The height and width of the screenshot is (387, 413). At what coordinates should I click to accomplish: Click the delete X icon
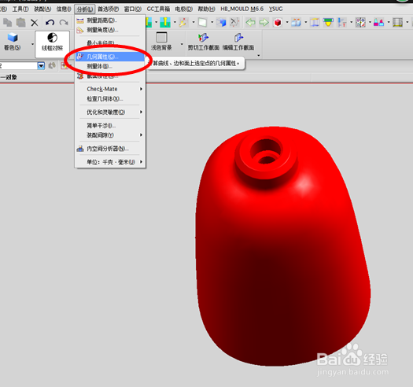35,23
